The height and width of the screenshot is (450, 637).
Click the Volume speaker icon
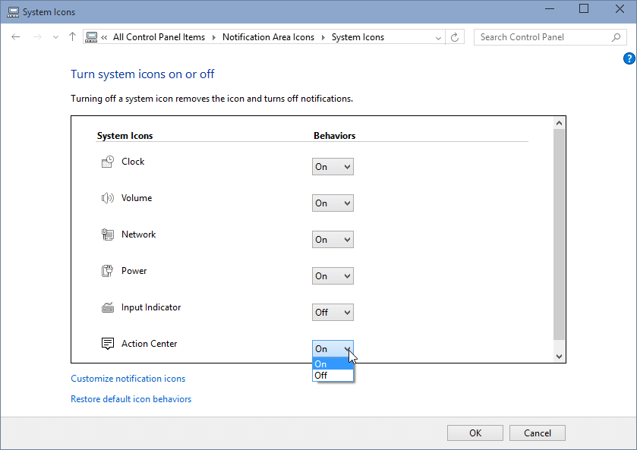(x=107, y=198)
